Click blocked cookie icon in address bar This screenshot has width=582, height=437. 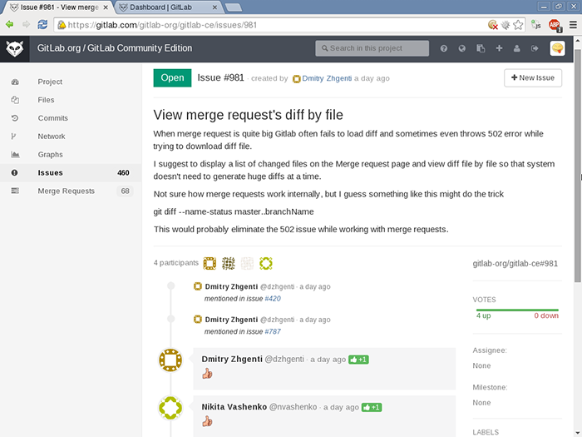coord(492,25)
